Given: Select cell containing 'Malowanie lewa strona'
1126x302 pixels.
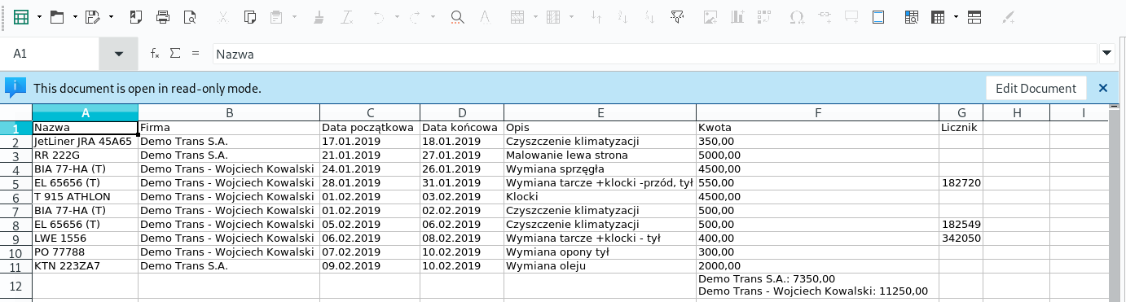Looking at the screenshot, I should [600, 155].
